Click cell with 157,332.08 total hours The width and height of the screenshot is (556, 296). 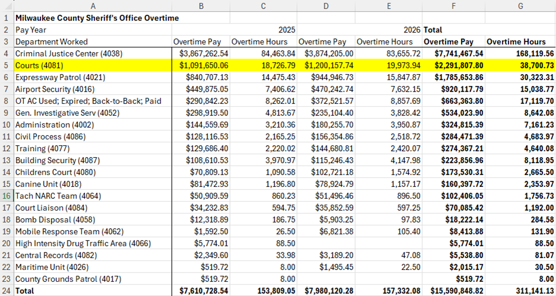click(x=388, y=291)
